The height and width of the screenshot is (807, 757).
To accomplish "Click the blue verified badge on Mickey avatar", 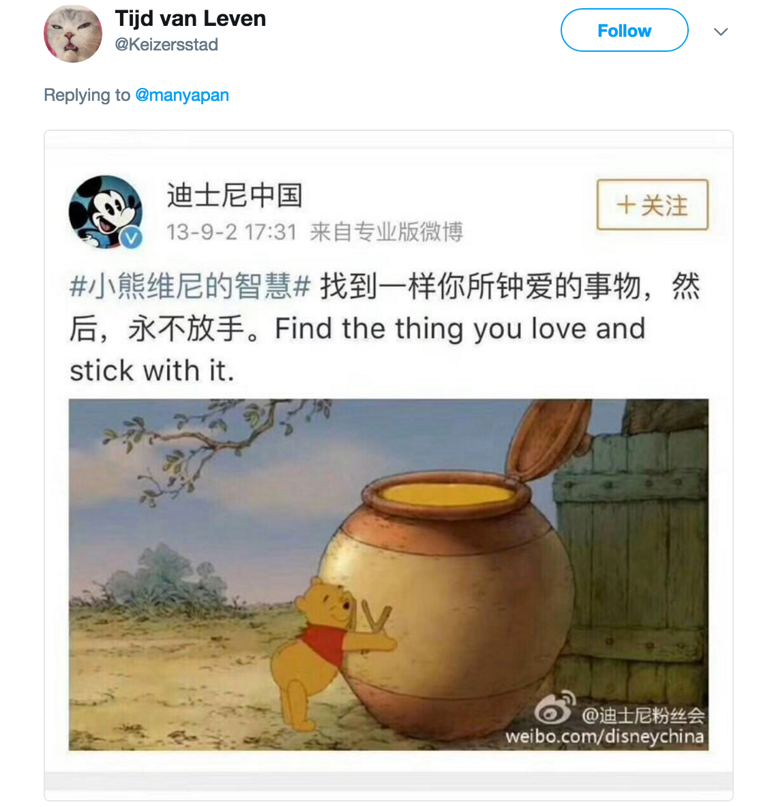I will 132,239.
